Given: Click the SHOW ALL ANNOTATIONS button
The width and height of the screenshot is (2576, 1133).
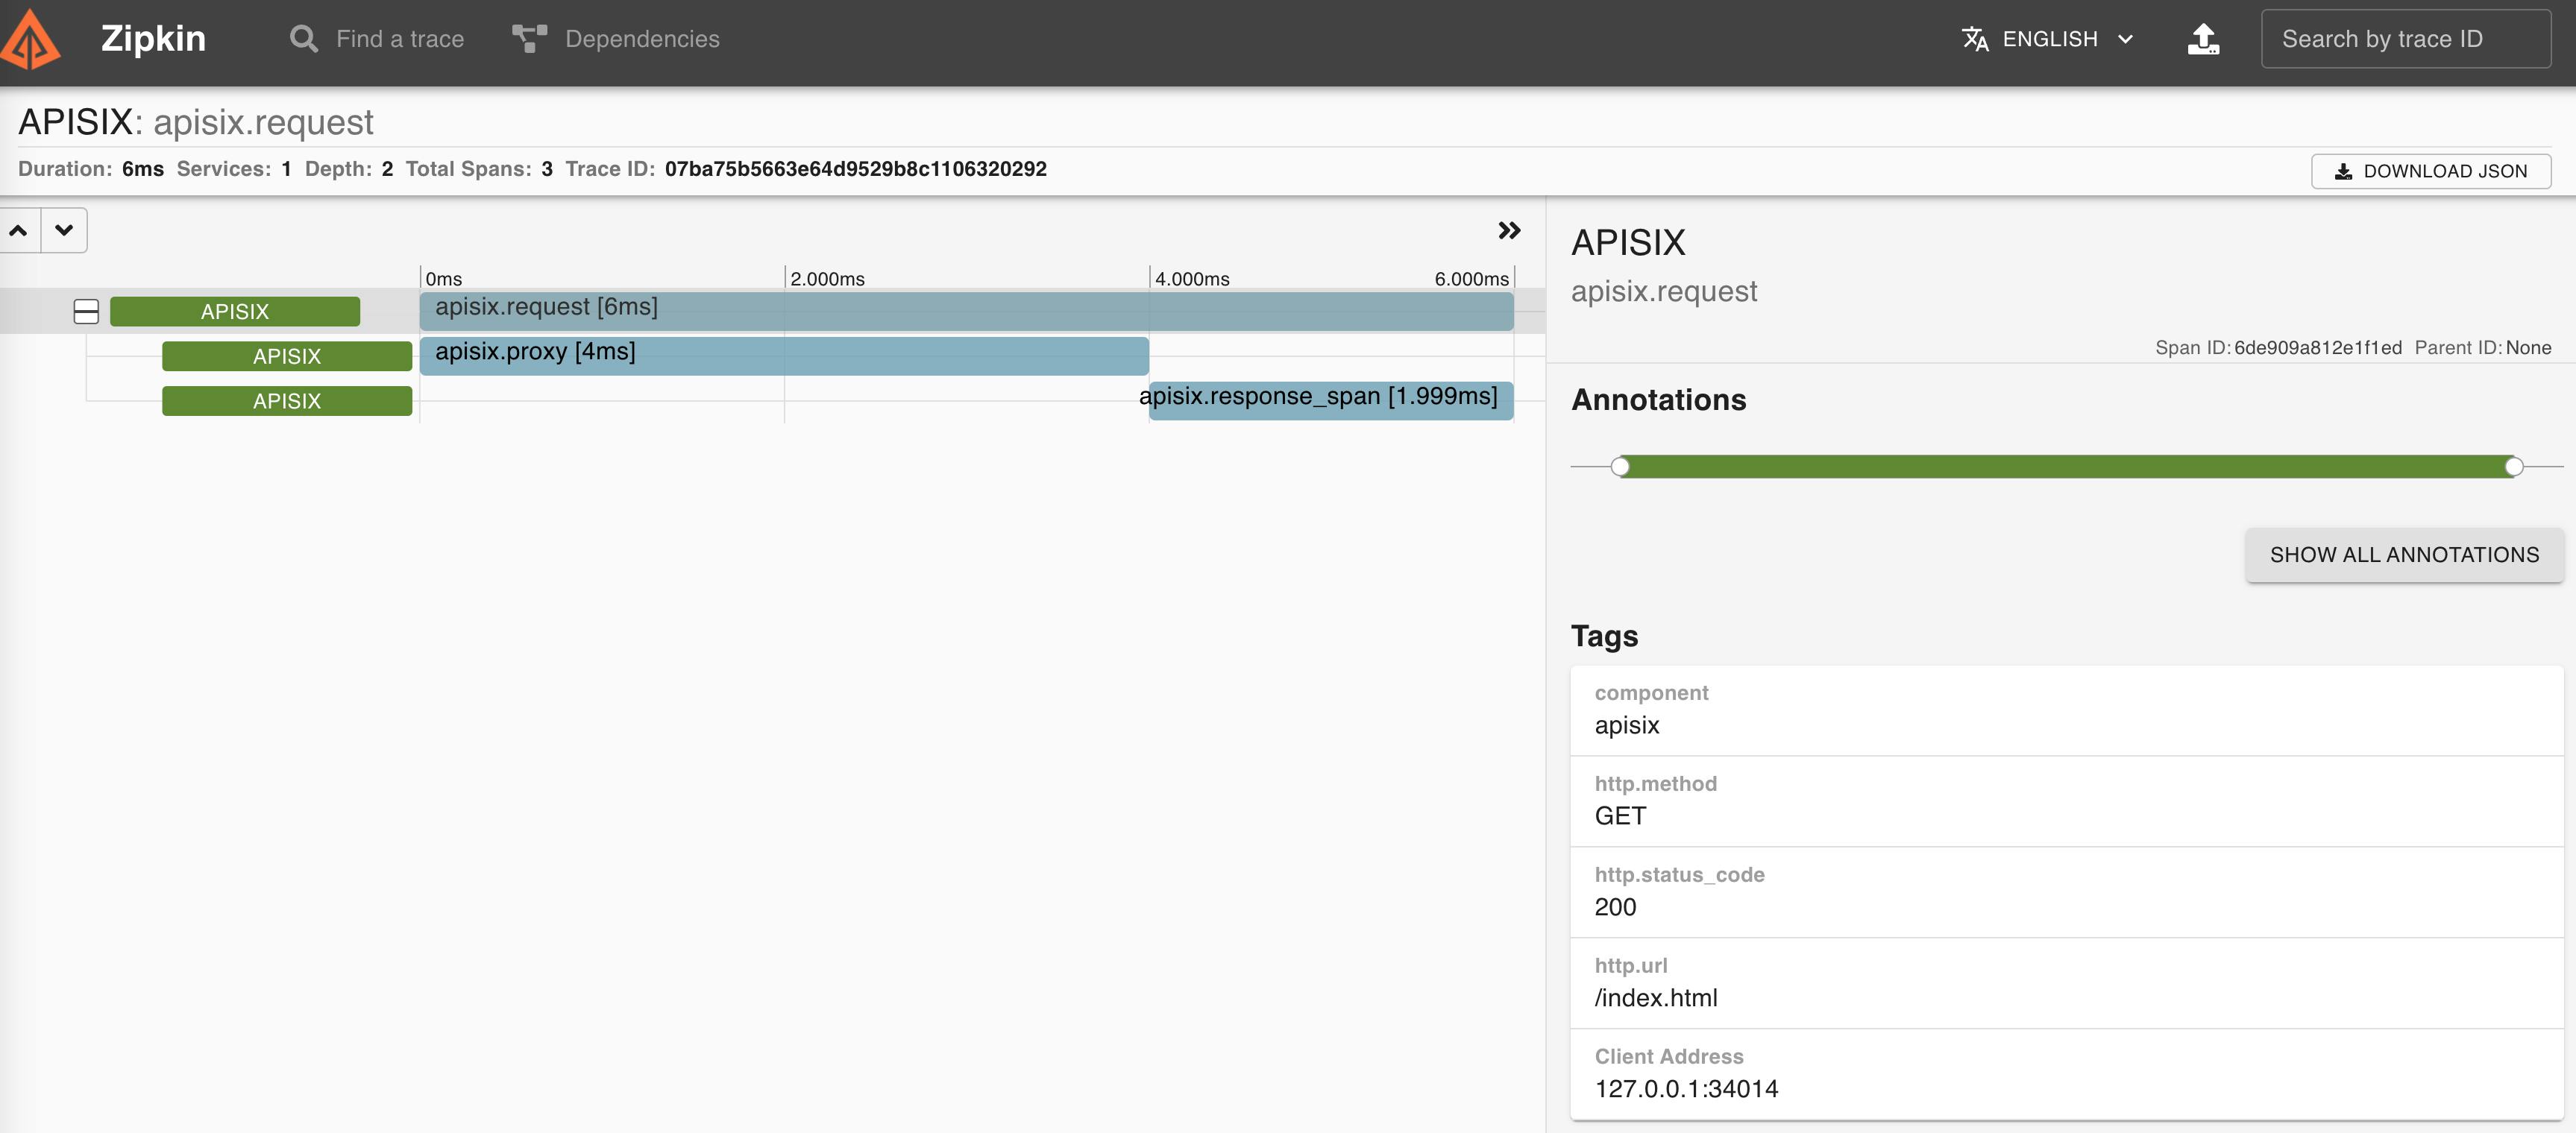Looking at the screenshot, I should [x=2404, y=555].
